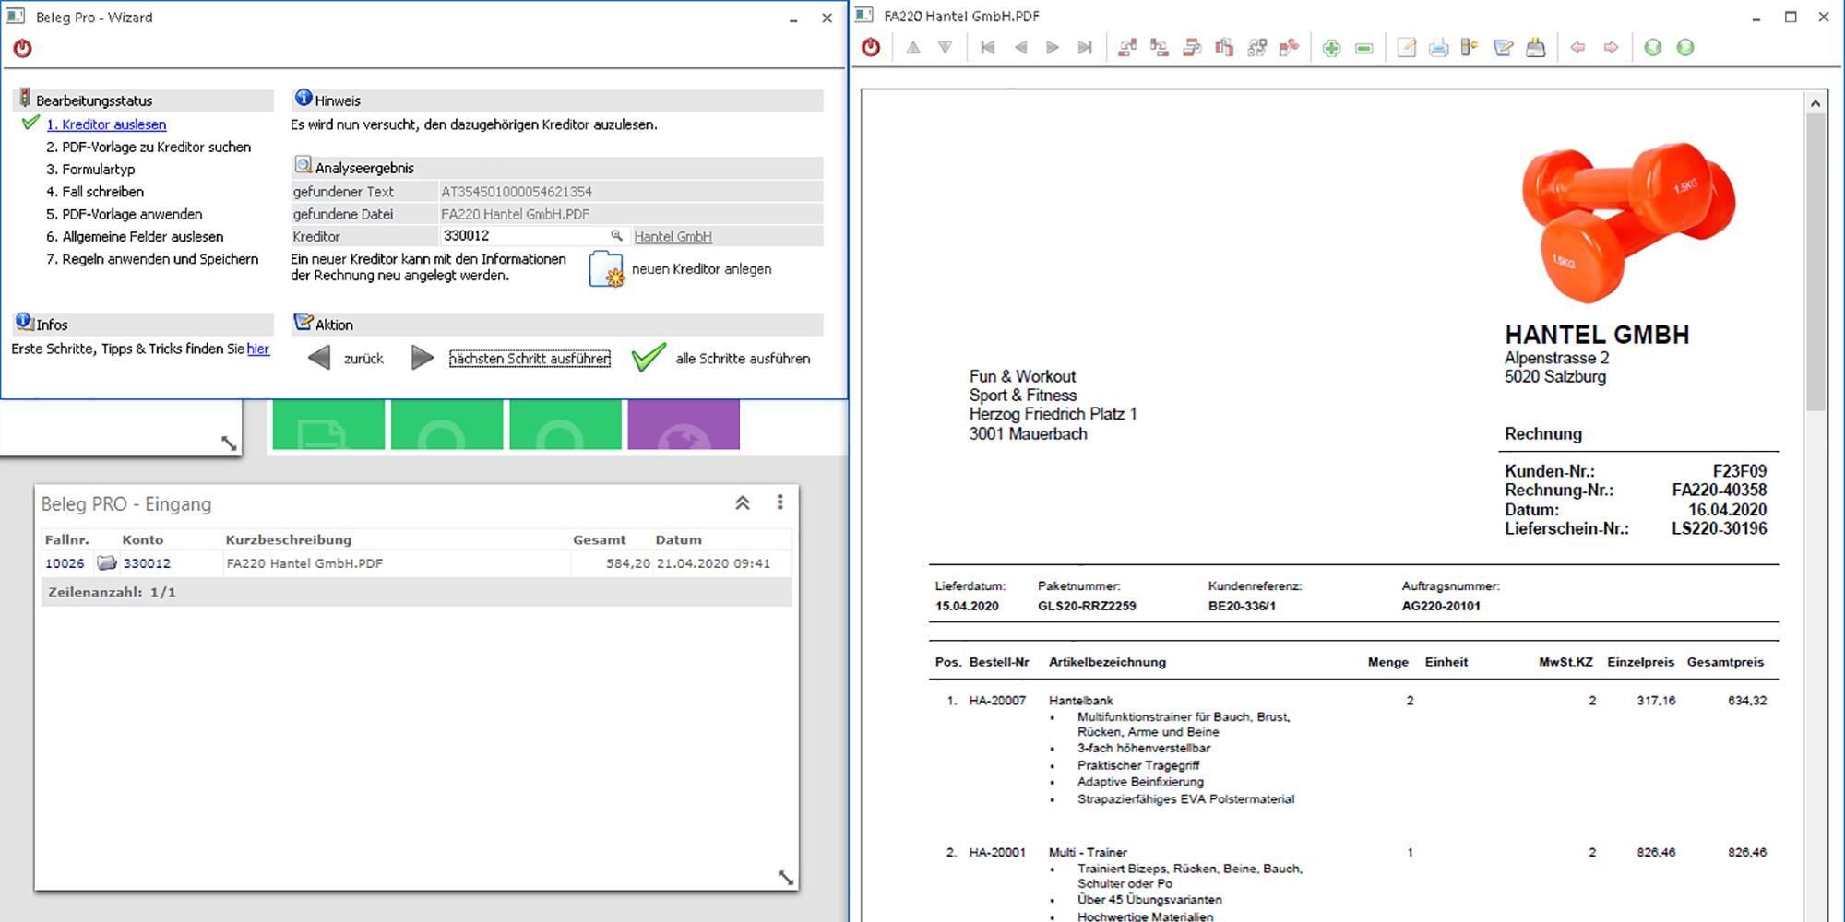Image resolution: width=1845 pixels, height=922 pixels.
Task: Click nächsten Schritt ausführen
Action: tap(530, 359)
